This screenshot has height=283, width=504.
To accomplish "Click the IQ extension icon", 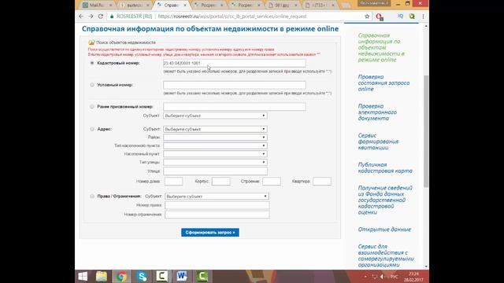I will pos(401,16).
